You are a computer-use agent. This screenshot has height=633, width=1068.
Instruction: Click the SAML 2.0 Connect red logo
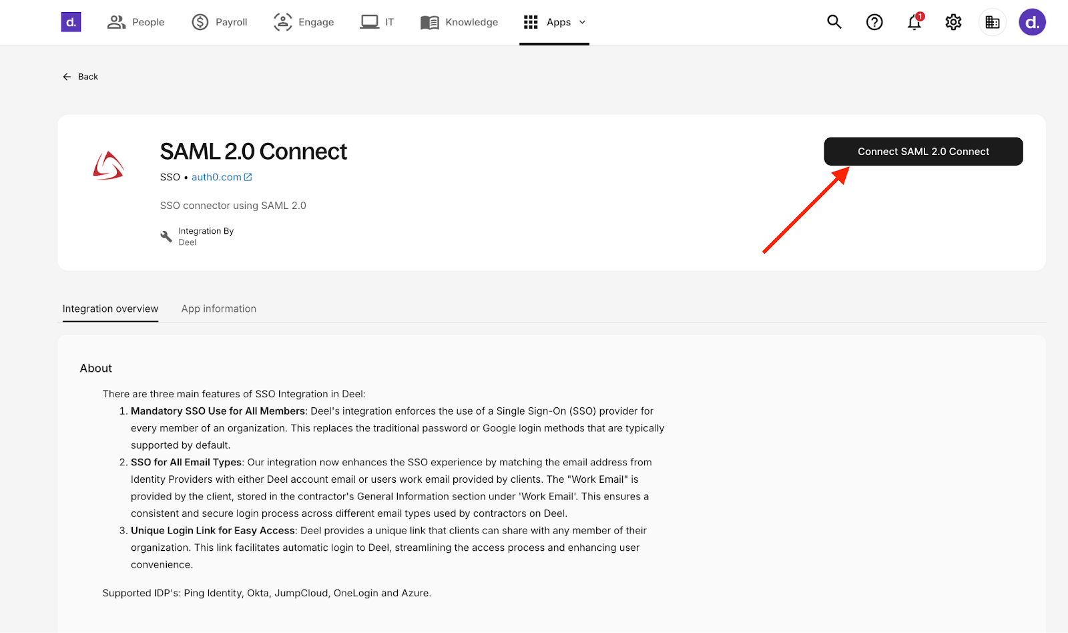pos(108,166)
